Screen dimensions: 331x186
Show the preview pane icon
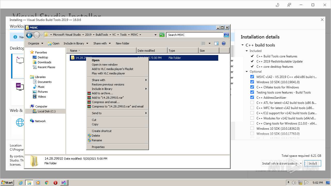pos(216,43)
